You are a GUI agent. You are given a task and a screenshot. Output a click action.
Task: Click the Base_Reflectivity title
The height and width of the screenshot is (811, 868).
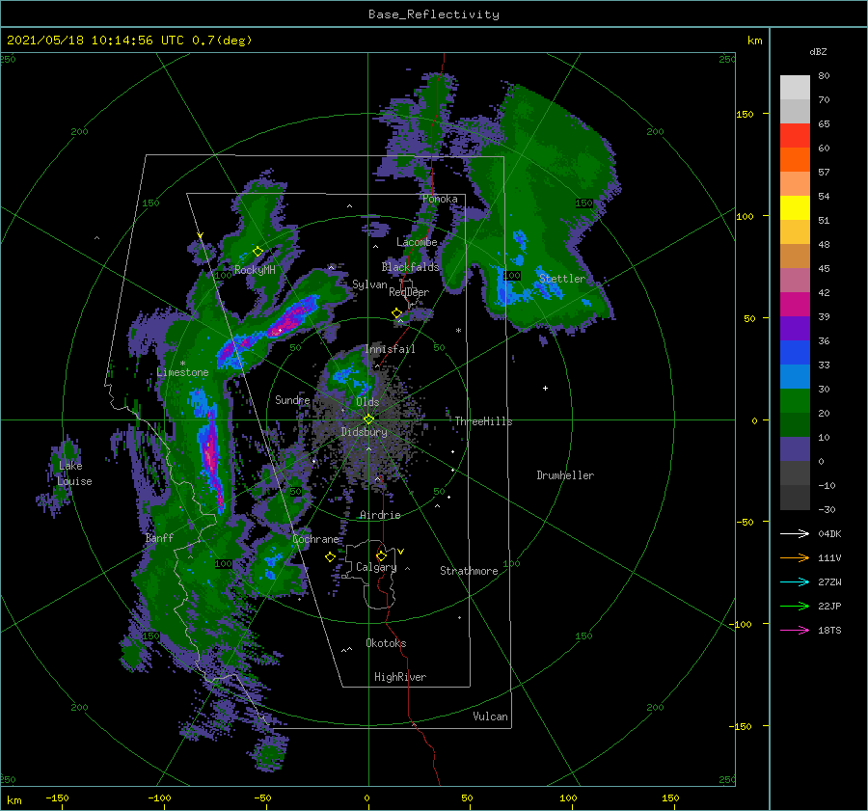(434, 14)
